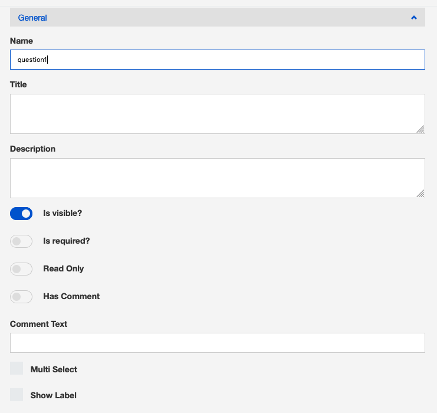
Task: Enable the Is required? toggle switch
Action: 21,241
